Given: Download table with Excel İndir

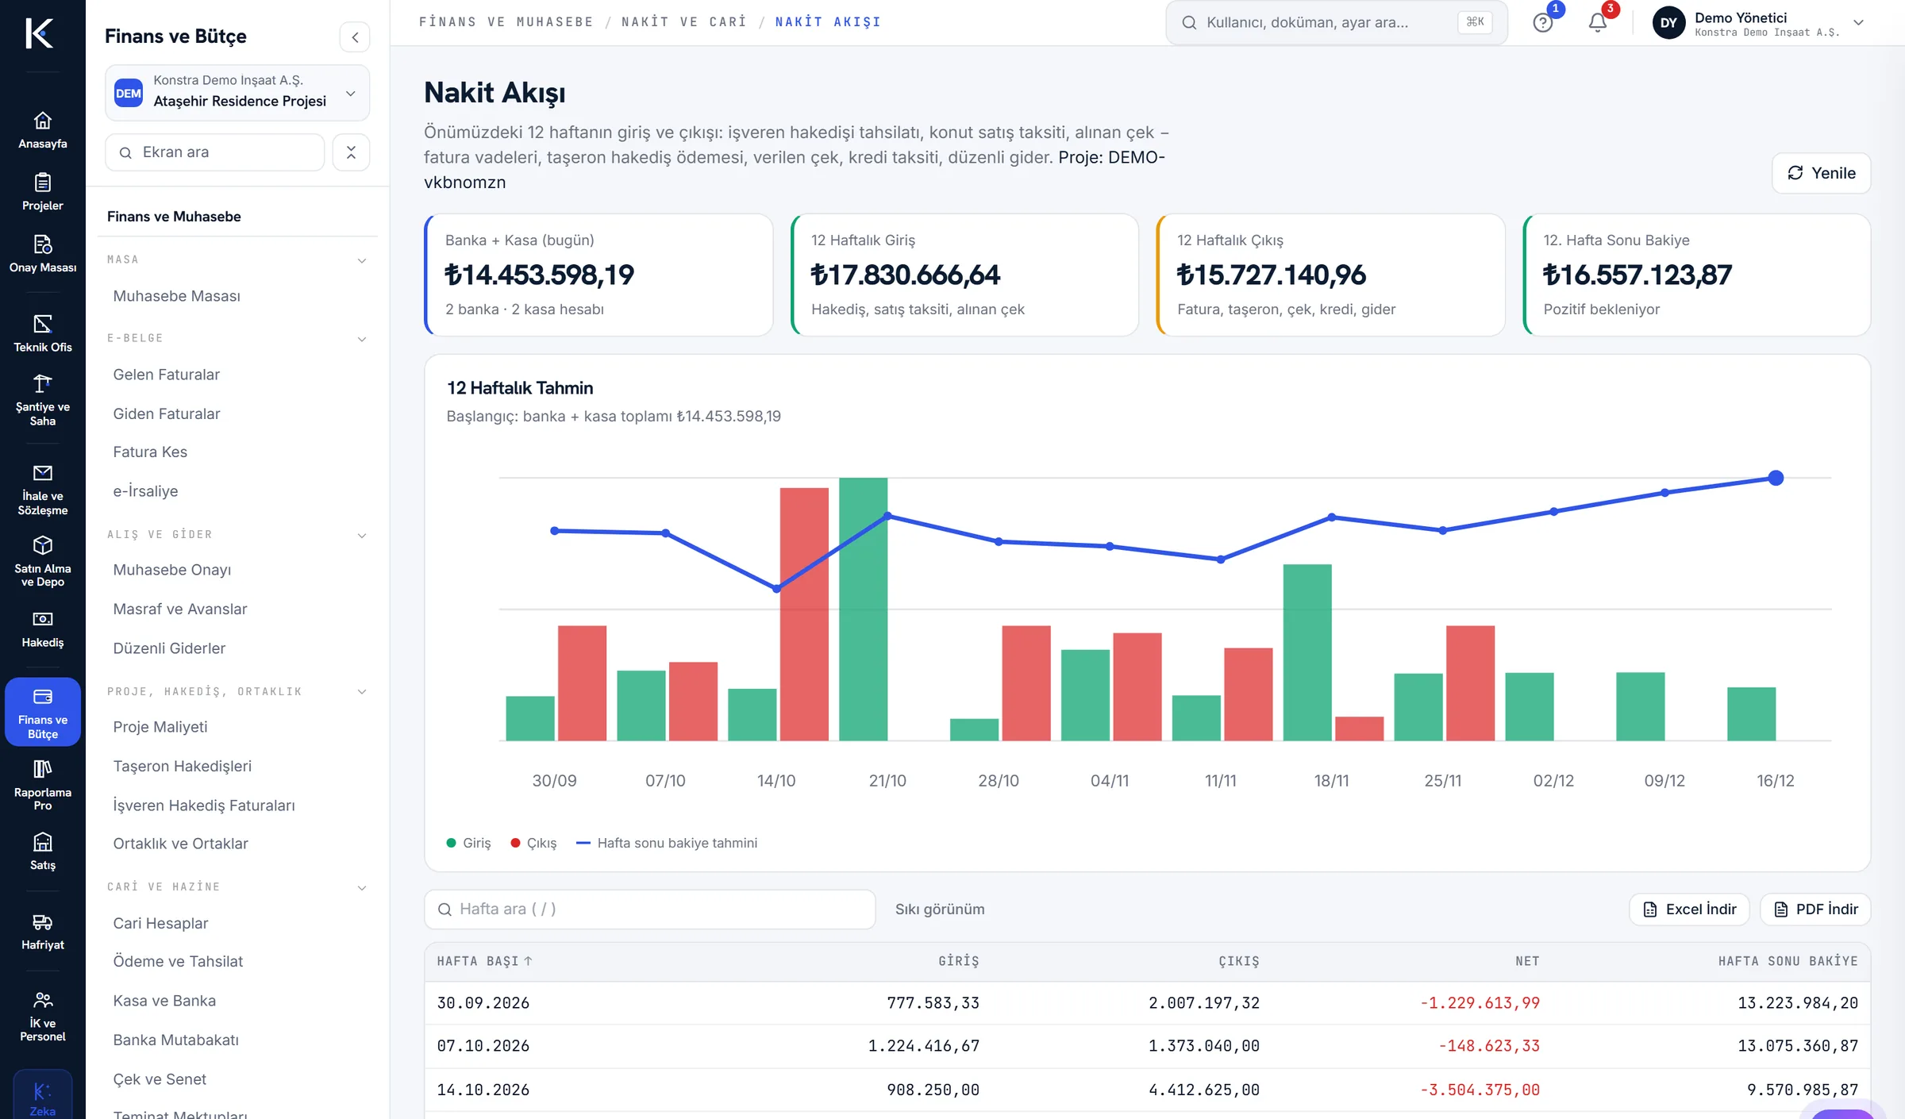Looking at the screenshot, I should pos(1689,909).
